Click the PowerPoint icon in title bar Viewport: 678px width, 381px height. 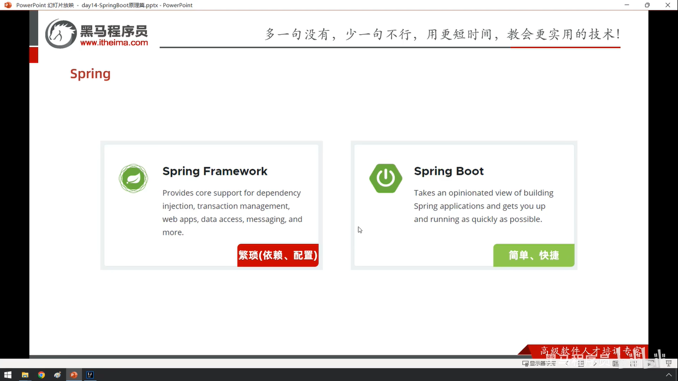tap(8, 5)
